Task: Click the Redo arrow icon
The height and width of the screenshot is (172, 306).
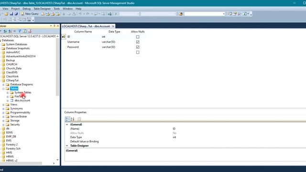Action: coord(88,14)
